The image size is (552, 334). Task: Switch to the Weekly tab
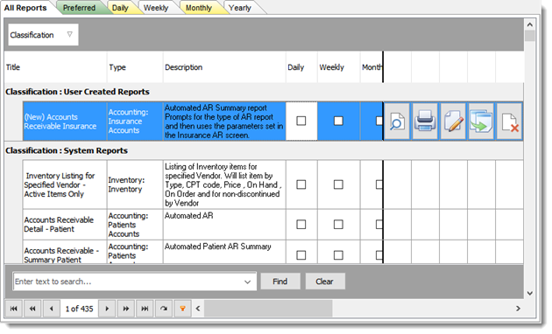pyautogui.click(x=156, y=8)
